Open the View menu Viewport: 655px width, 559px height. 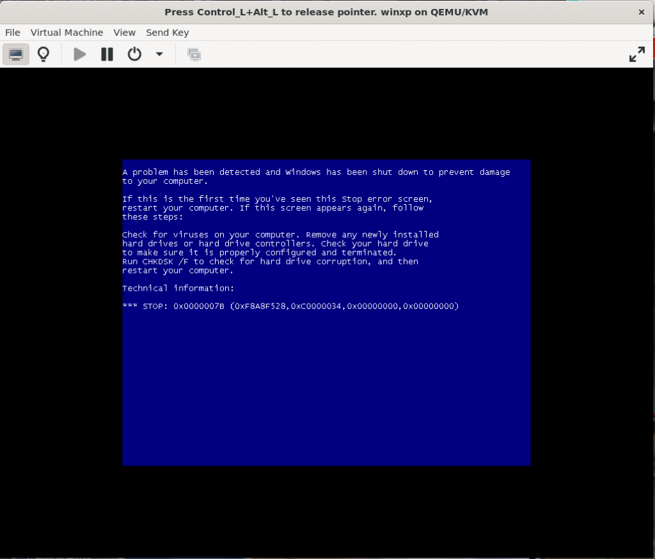(125, 33)
